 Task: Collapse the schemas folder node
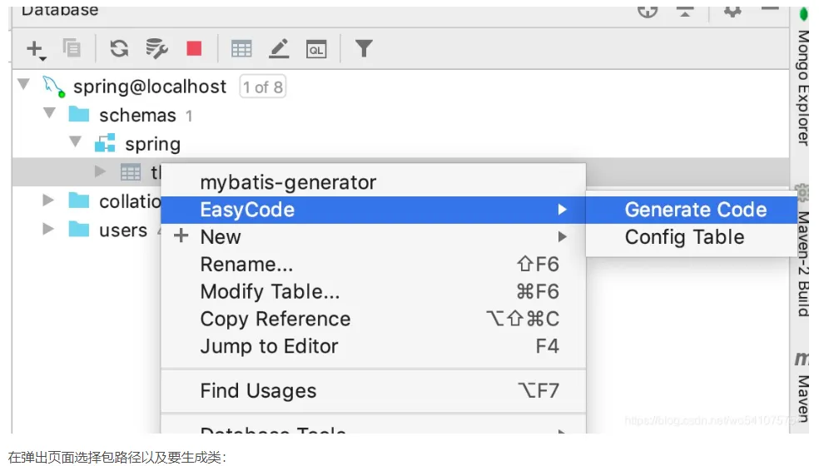[50, 113]
